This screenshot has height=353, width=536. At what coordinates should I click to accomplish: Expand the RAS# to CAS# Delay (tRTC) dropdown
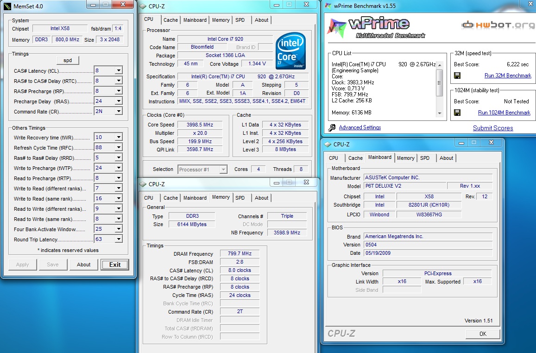click(x=118, y=81)
